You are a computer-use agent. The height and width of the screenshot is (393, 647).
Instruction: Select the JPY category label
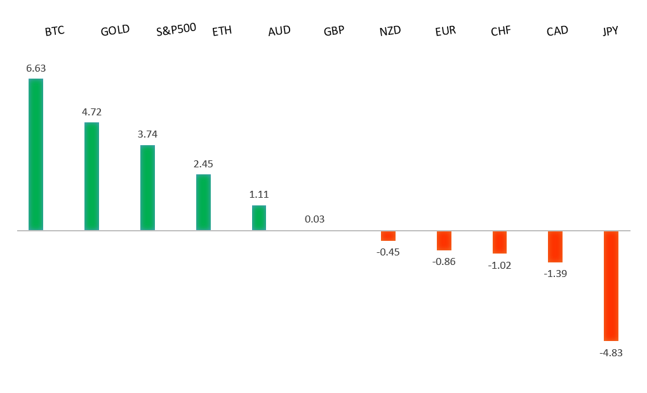tap(610, 30)
